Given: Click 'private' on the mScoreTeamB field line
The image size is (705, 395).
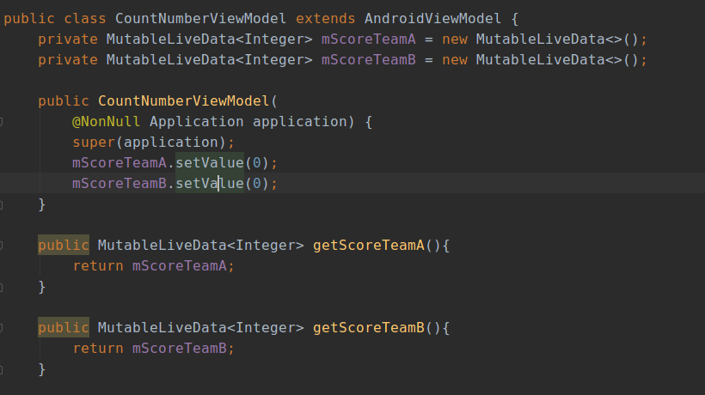Looking at the screenshot, I should tap(68, 60).
